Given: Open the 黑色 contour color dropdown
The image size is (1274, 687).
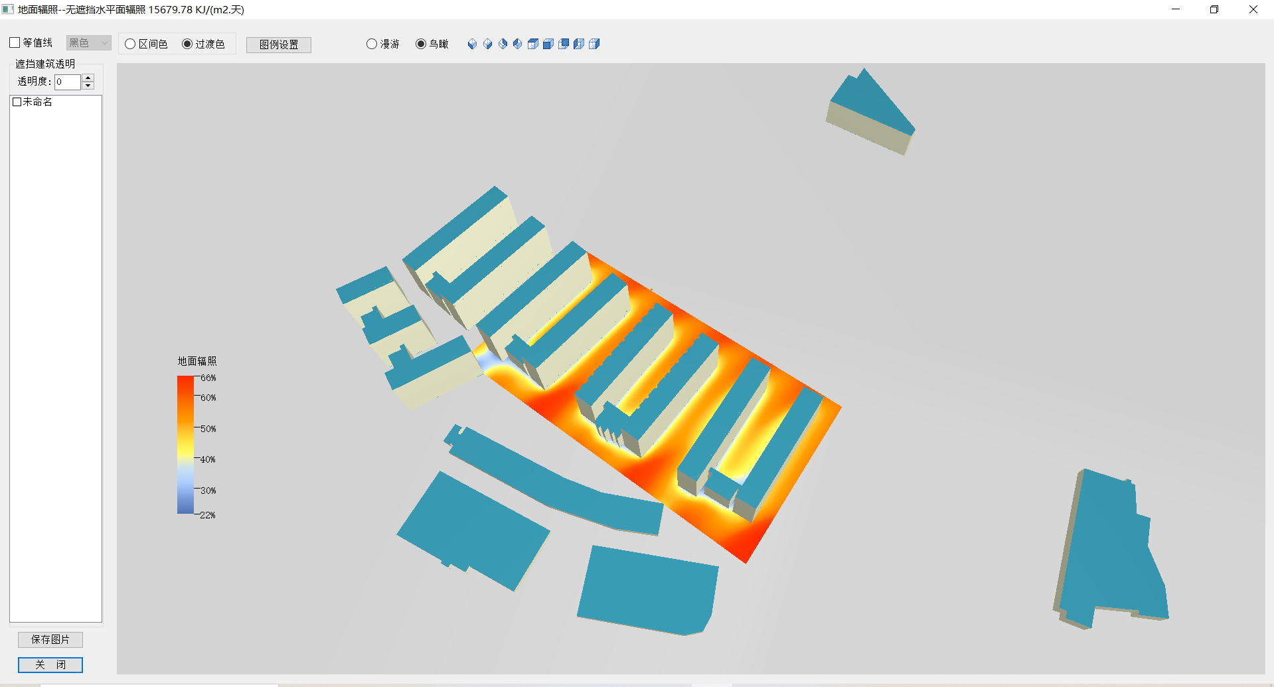Looking at the screenshot, I should [x=88, y=42].
